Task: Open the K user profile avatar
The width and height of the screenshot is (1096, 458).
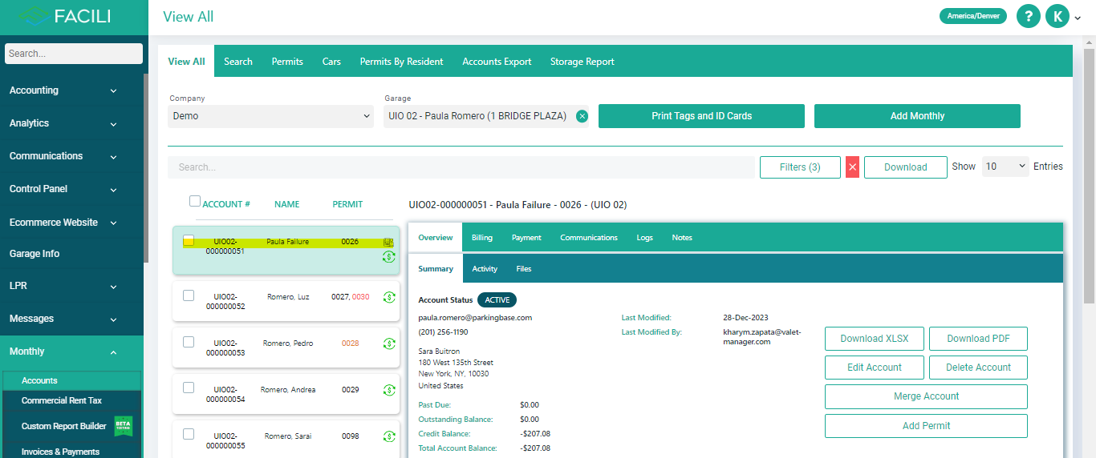Action: [x=1057, y=16]
